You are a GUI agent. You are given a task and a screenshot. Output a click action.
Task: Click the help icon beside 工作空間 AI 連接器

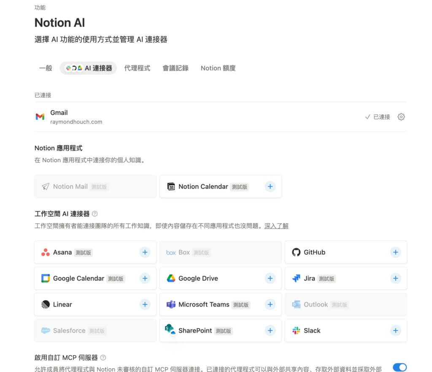pos(95,214)
